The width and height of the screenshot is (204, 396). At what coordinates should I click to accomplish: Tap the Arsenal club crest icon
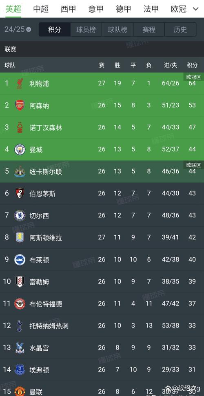click(x=20, y=105)
